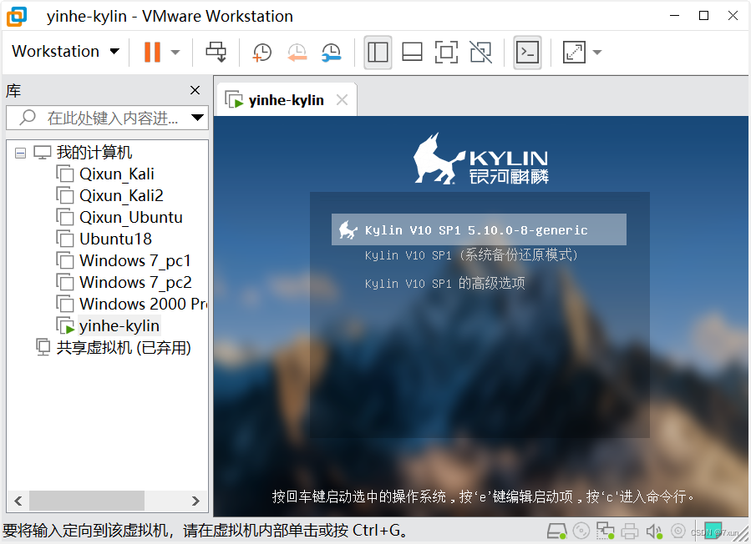
Task: Open the library search filter dropdown
Action: coord(197,117)
